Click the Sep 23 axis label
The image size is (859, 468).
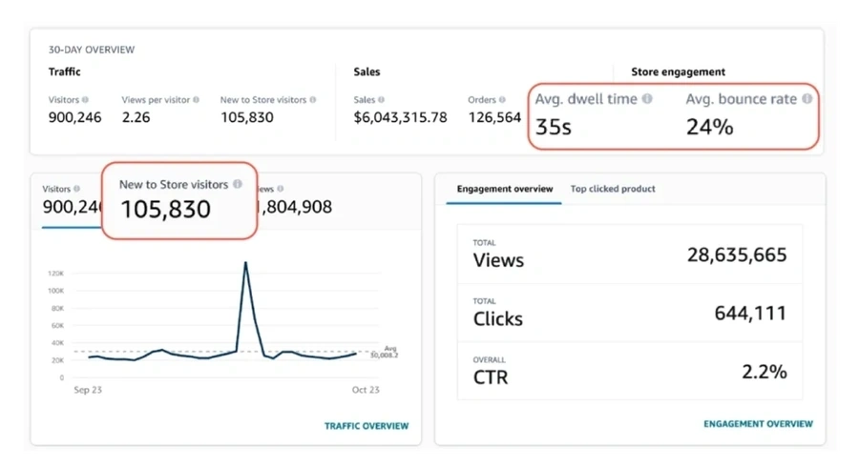tap(88, 390)
